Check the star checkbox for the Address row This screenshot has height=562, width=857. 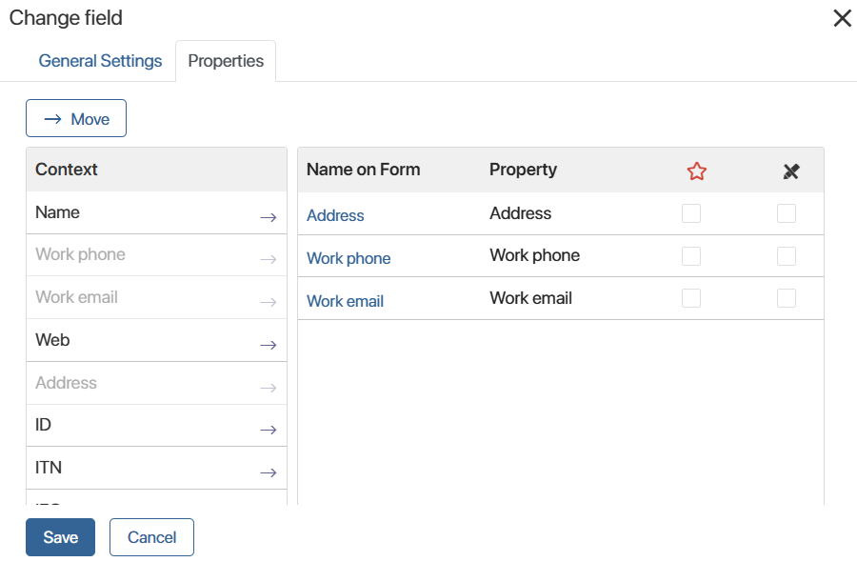pos(691,213)
